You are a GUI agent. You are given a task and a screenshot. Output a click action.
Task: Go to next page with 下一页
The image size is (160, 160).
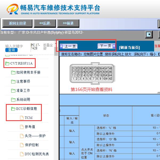[106, 46]
